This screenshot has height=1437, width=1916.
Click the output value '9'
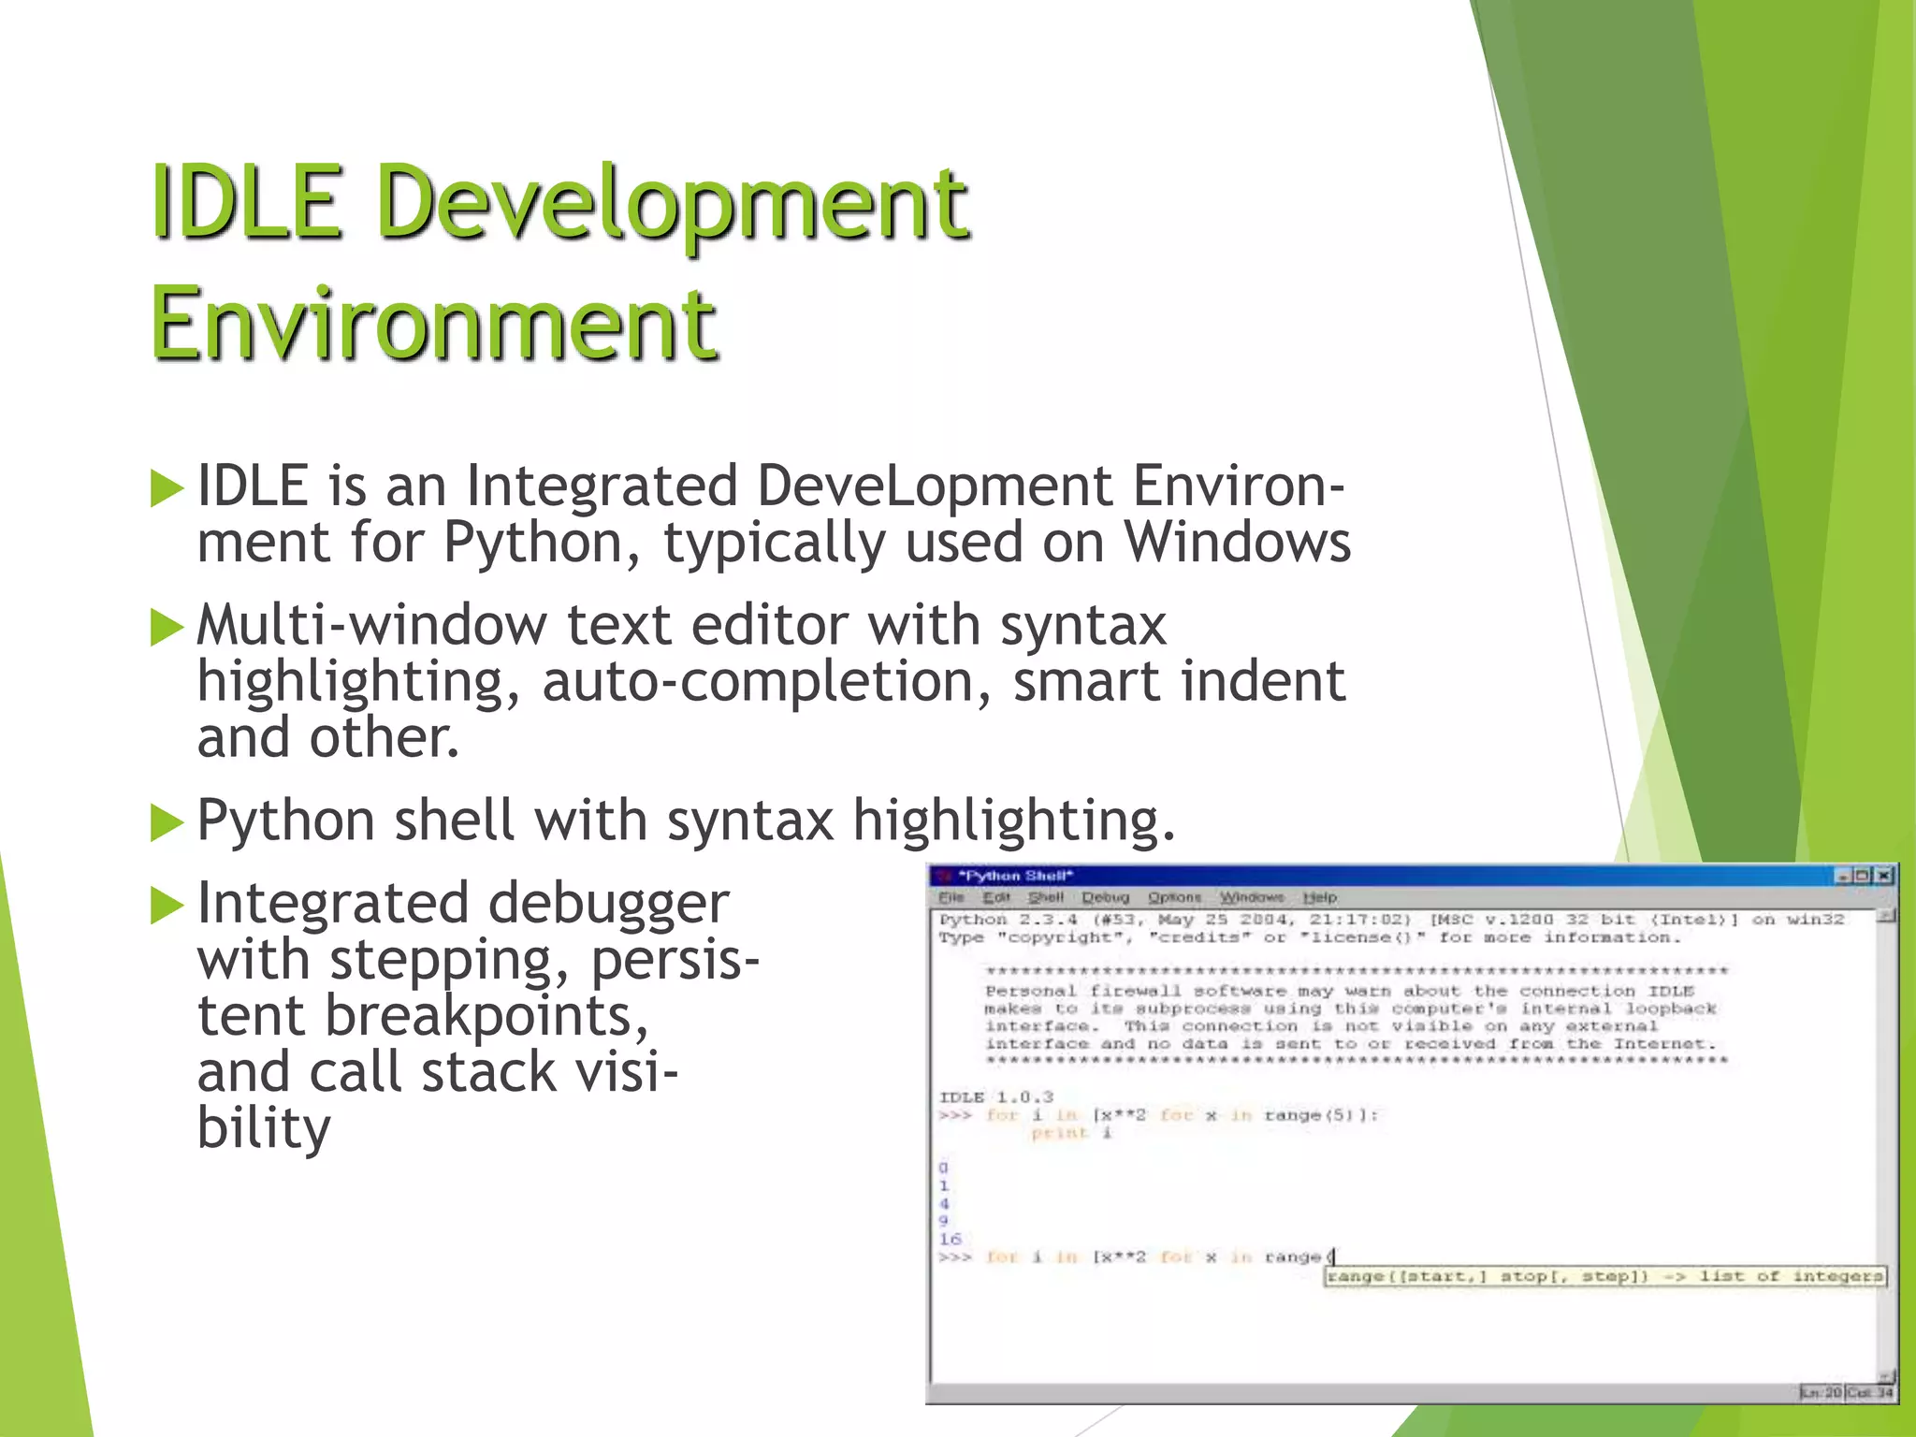tap(944, 1221)
